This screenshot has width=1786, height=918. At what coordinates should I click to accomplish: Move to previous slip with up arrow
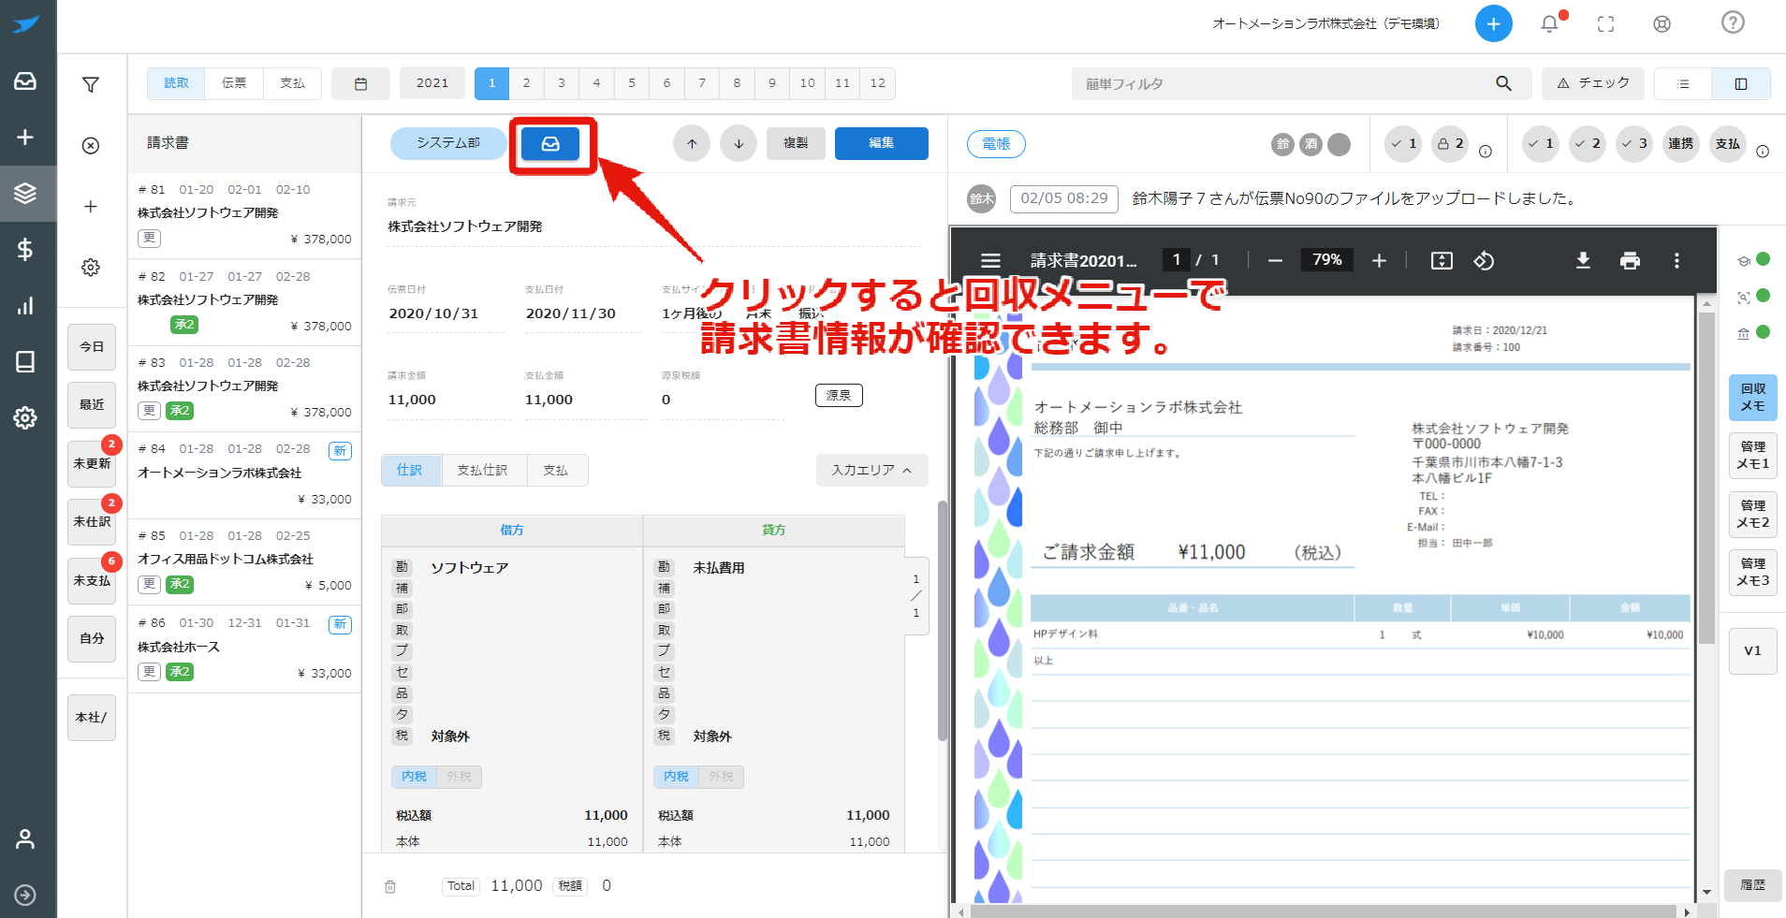point(692,143)
